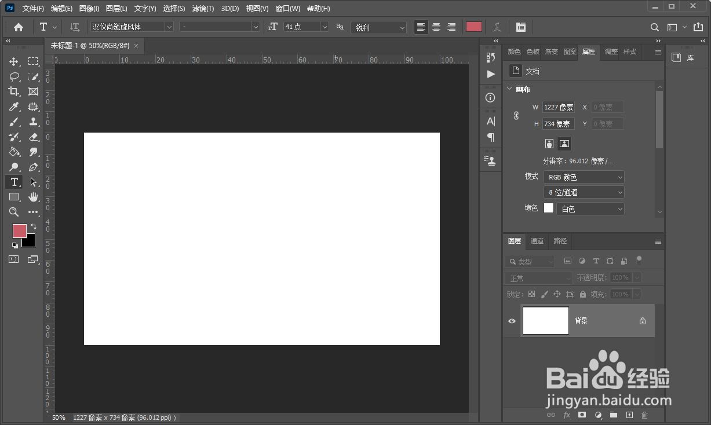
Task: Select the Rectangular Marquee tool
Action: click(x=33, y=61)
